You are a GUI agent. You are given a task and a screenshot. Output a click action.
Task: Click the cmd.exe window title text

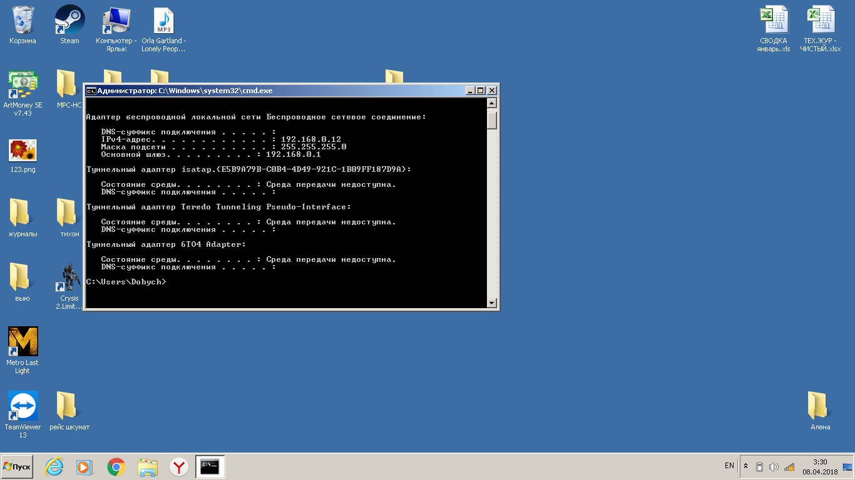(185, 91)
